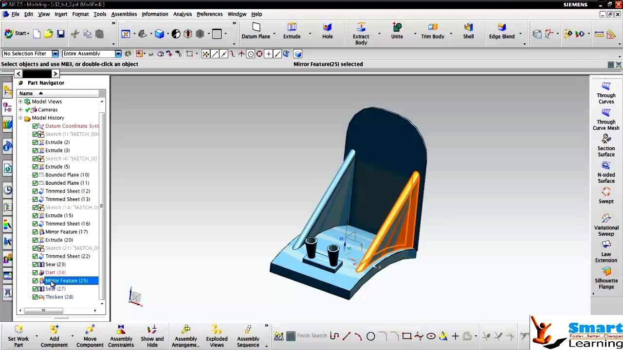
Task: Open Exploded Views
Action: (217, 336)
